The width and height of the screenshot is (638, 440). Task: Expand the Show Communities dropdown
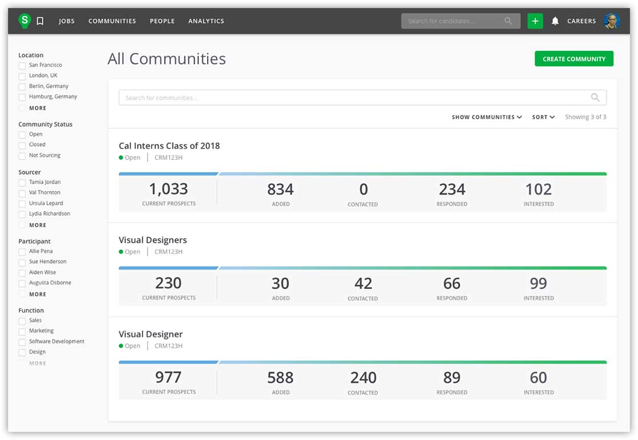pyautogui.click(x=487, y=117)
